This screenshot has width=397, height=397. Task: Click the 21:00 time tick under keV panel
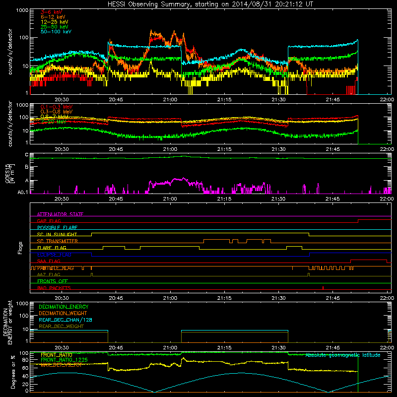(x=170, y=100)
